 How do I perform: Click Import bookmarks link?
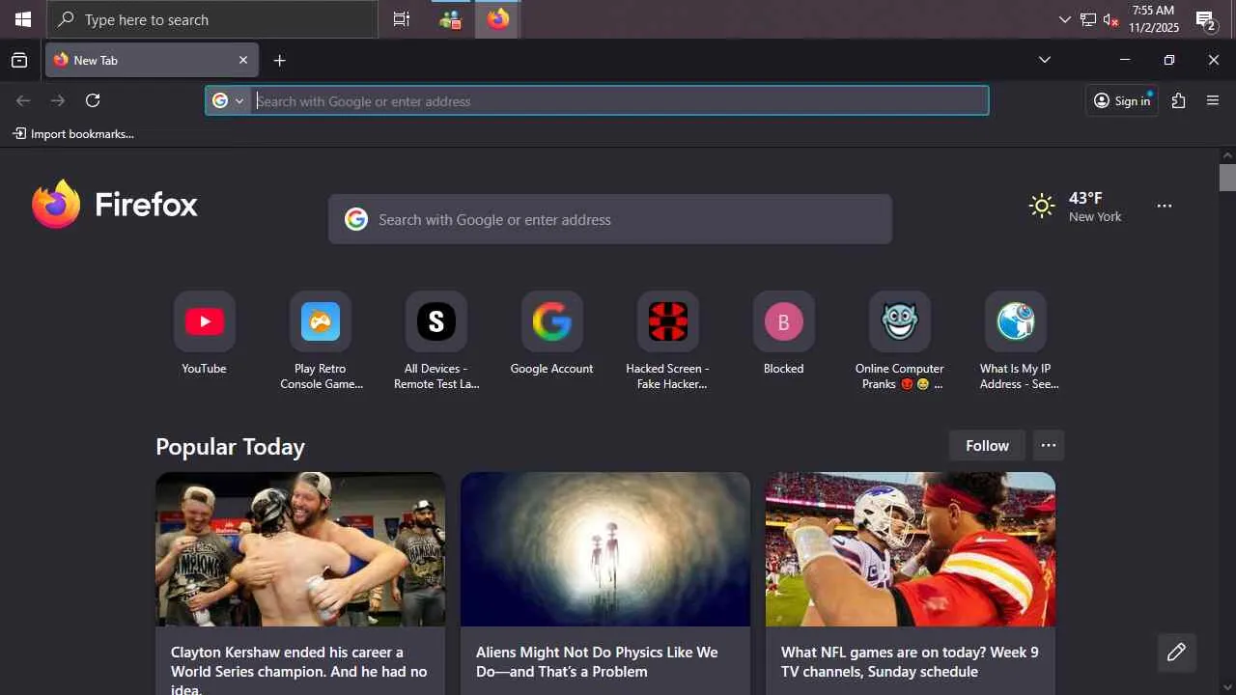73,134
